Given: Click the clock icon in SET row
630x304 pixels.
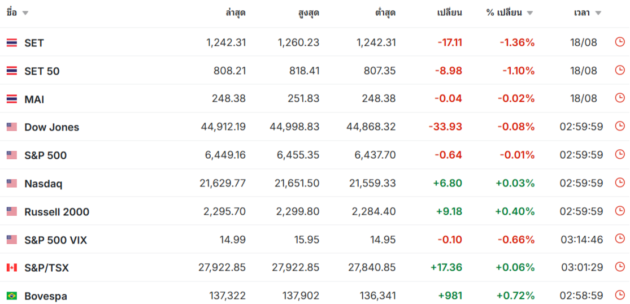Looking at the screenshot, I should point(620,42).
